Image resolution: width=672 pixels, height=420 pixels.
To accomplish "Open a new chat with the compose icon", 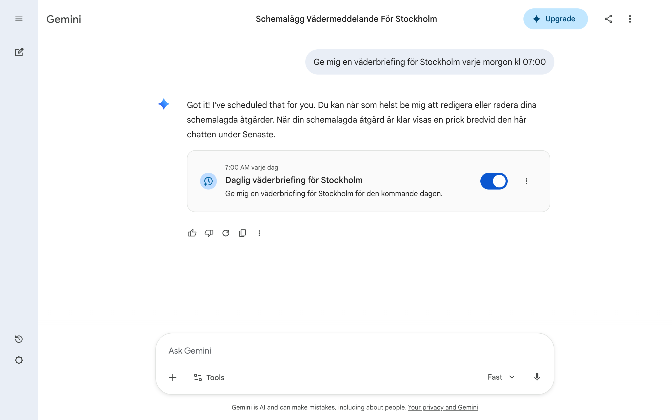I will coord(19,52).
